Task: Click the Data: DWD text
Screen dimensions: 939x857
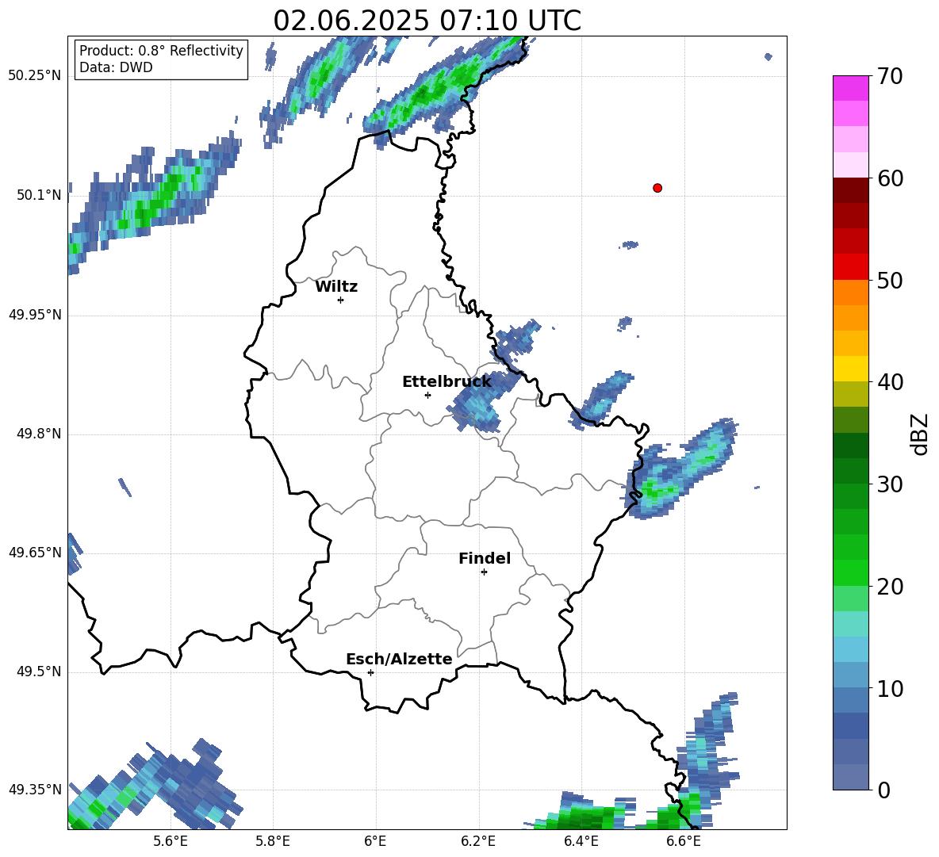Action: (116, 67)
